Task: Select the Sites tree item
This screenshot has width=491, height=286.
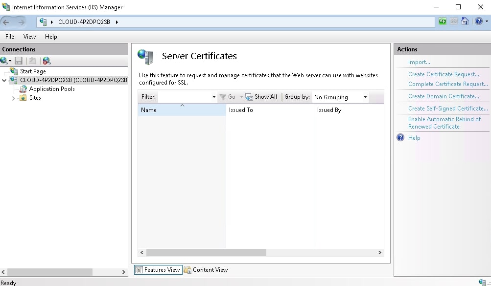Action: [x=35, y=97]
